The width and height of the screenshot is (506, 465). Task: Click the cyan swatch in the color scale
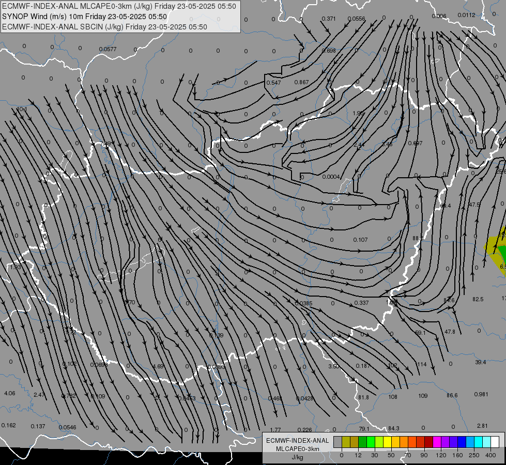(x=479, y=442)
